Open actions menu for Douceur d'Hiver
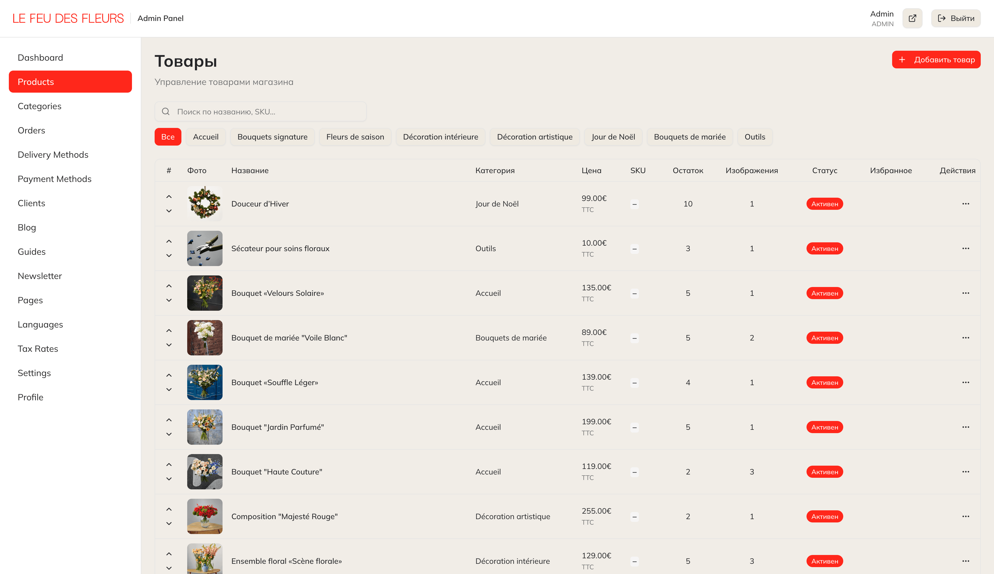Screen dimensions: 994x574 (x=965, y=204)
